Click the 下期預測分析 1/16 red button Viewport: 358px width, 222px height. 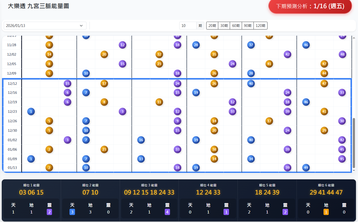click(310, 6)
